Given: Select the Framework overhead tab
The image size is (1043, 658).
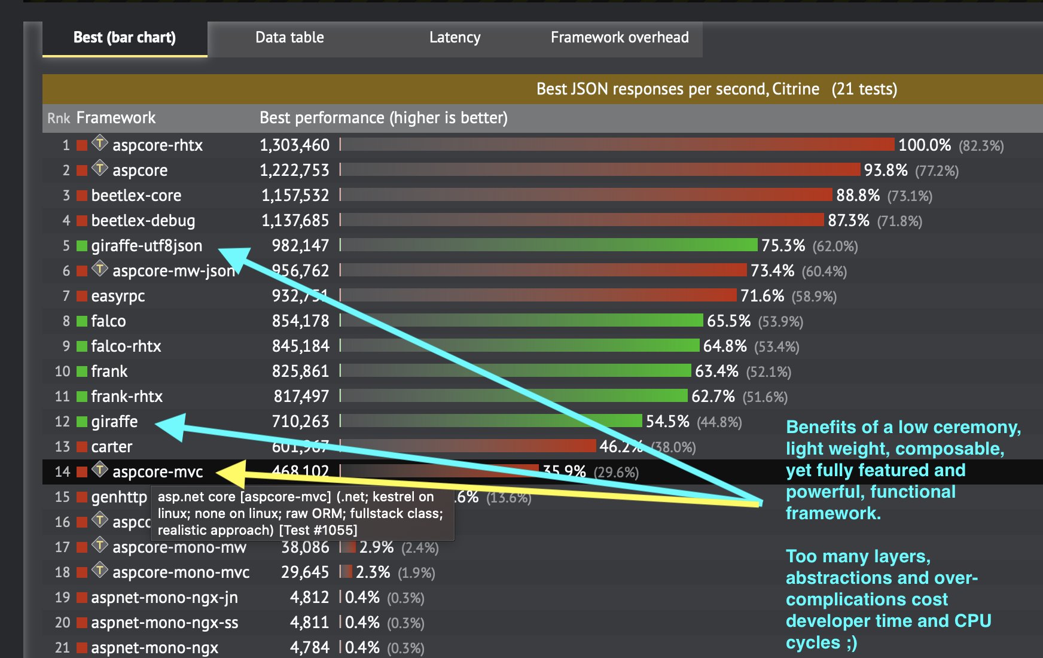Looking at the screenshot, I should (620, 38).
